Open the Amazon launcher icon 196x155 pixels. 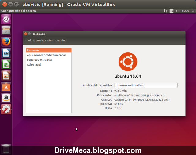6,98
